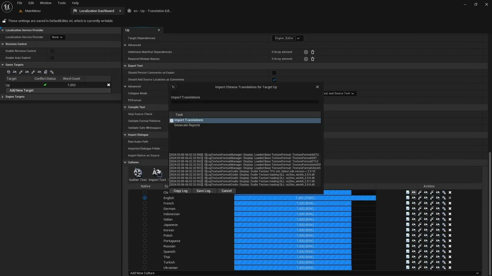This screenshot has width=492, height=276.
Task: Import text for the German culture row
Action: (414, 209)
